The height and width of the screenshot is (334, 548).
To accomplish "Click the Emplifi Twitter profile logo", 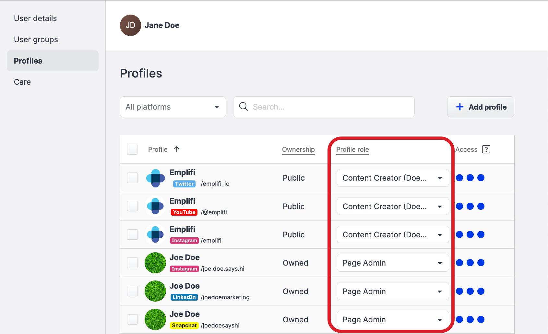I will 155,178.
